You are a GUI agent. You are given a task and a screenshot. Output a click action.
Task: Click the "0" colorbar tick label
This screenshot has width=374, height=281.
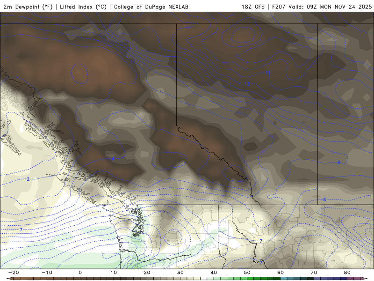point(80,273)
